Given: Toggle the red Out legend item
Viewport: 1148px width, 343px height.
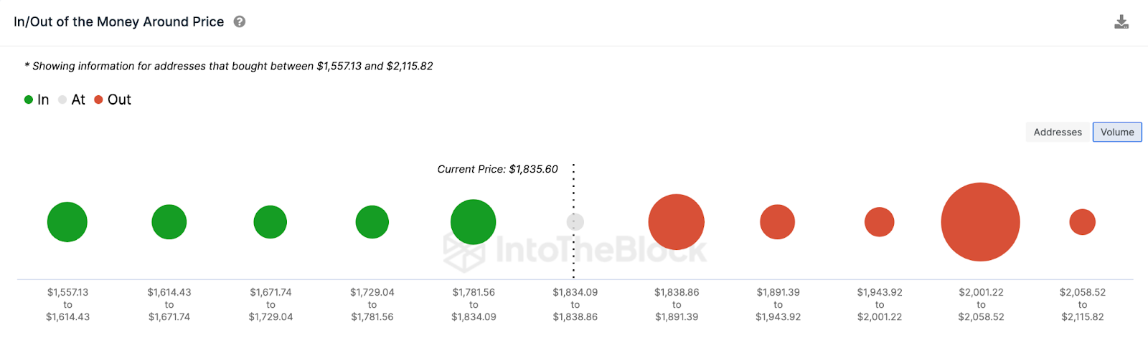Looking at the screenshot, I should [x=113, y=100].
